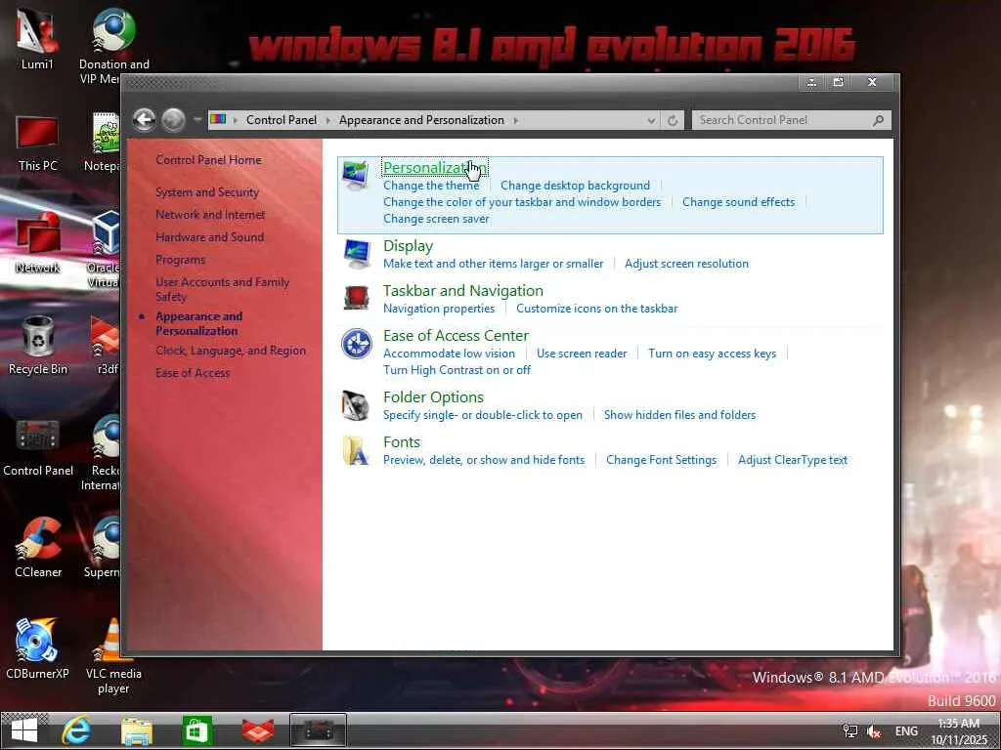Launch Internet Explorer from the taskbar
Viewport: 1001px width, 750px height.
point(76,730)
